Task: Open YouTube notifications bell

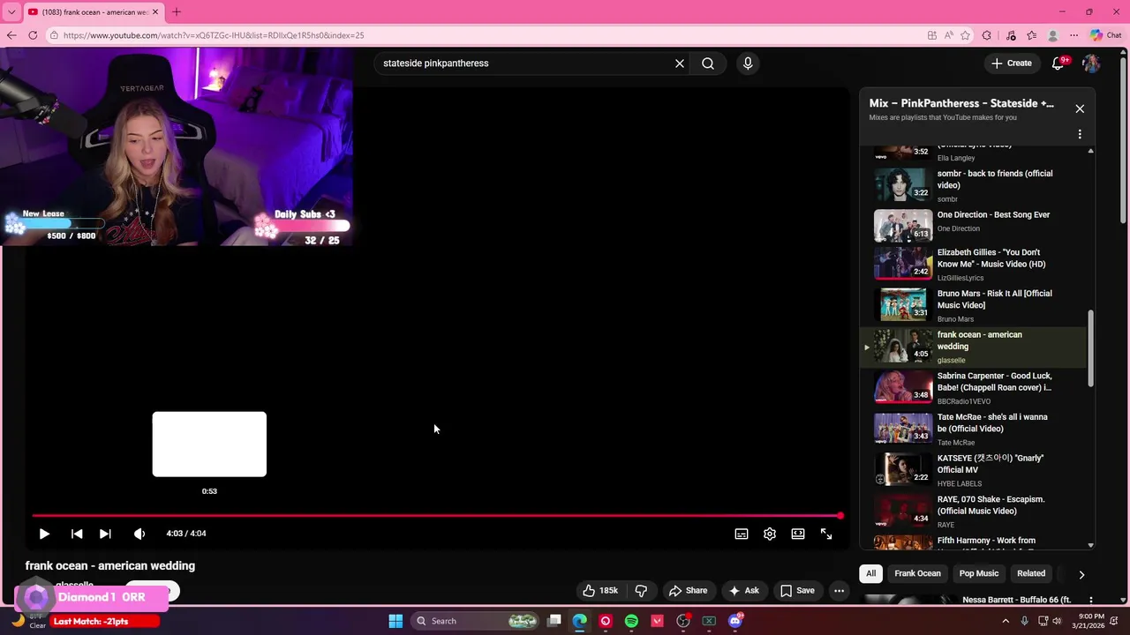Action: 1058,63
